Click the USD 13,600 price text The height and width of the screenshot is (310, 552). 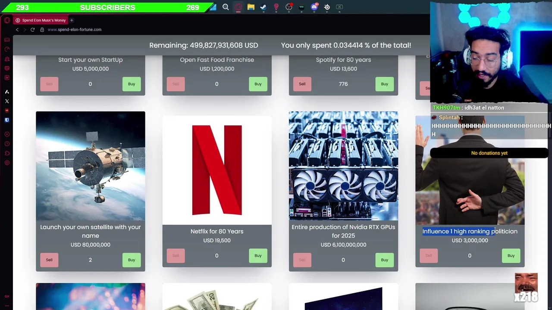[343, 69]
